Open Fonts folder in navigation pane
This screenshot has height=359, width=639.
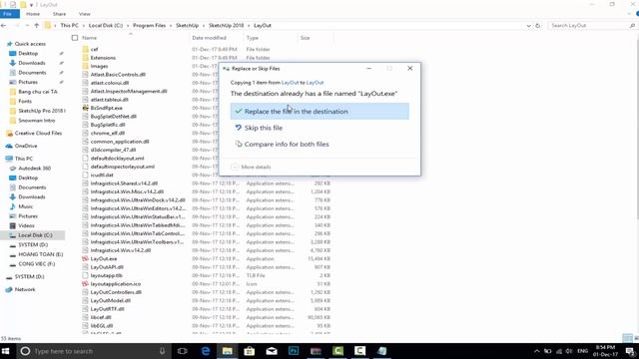24,101
